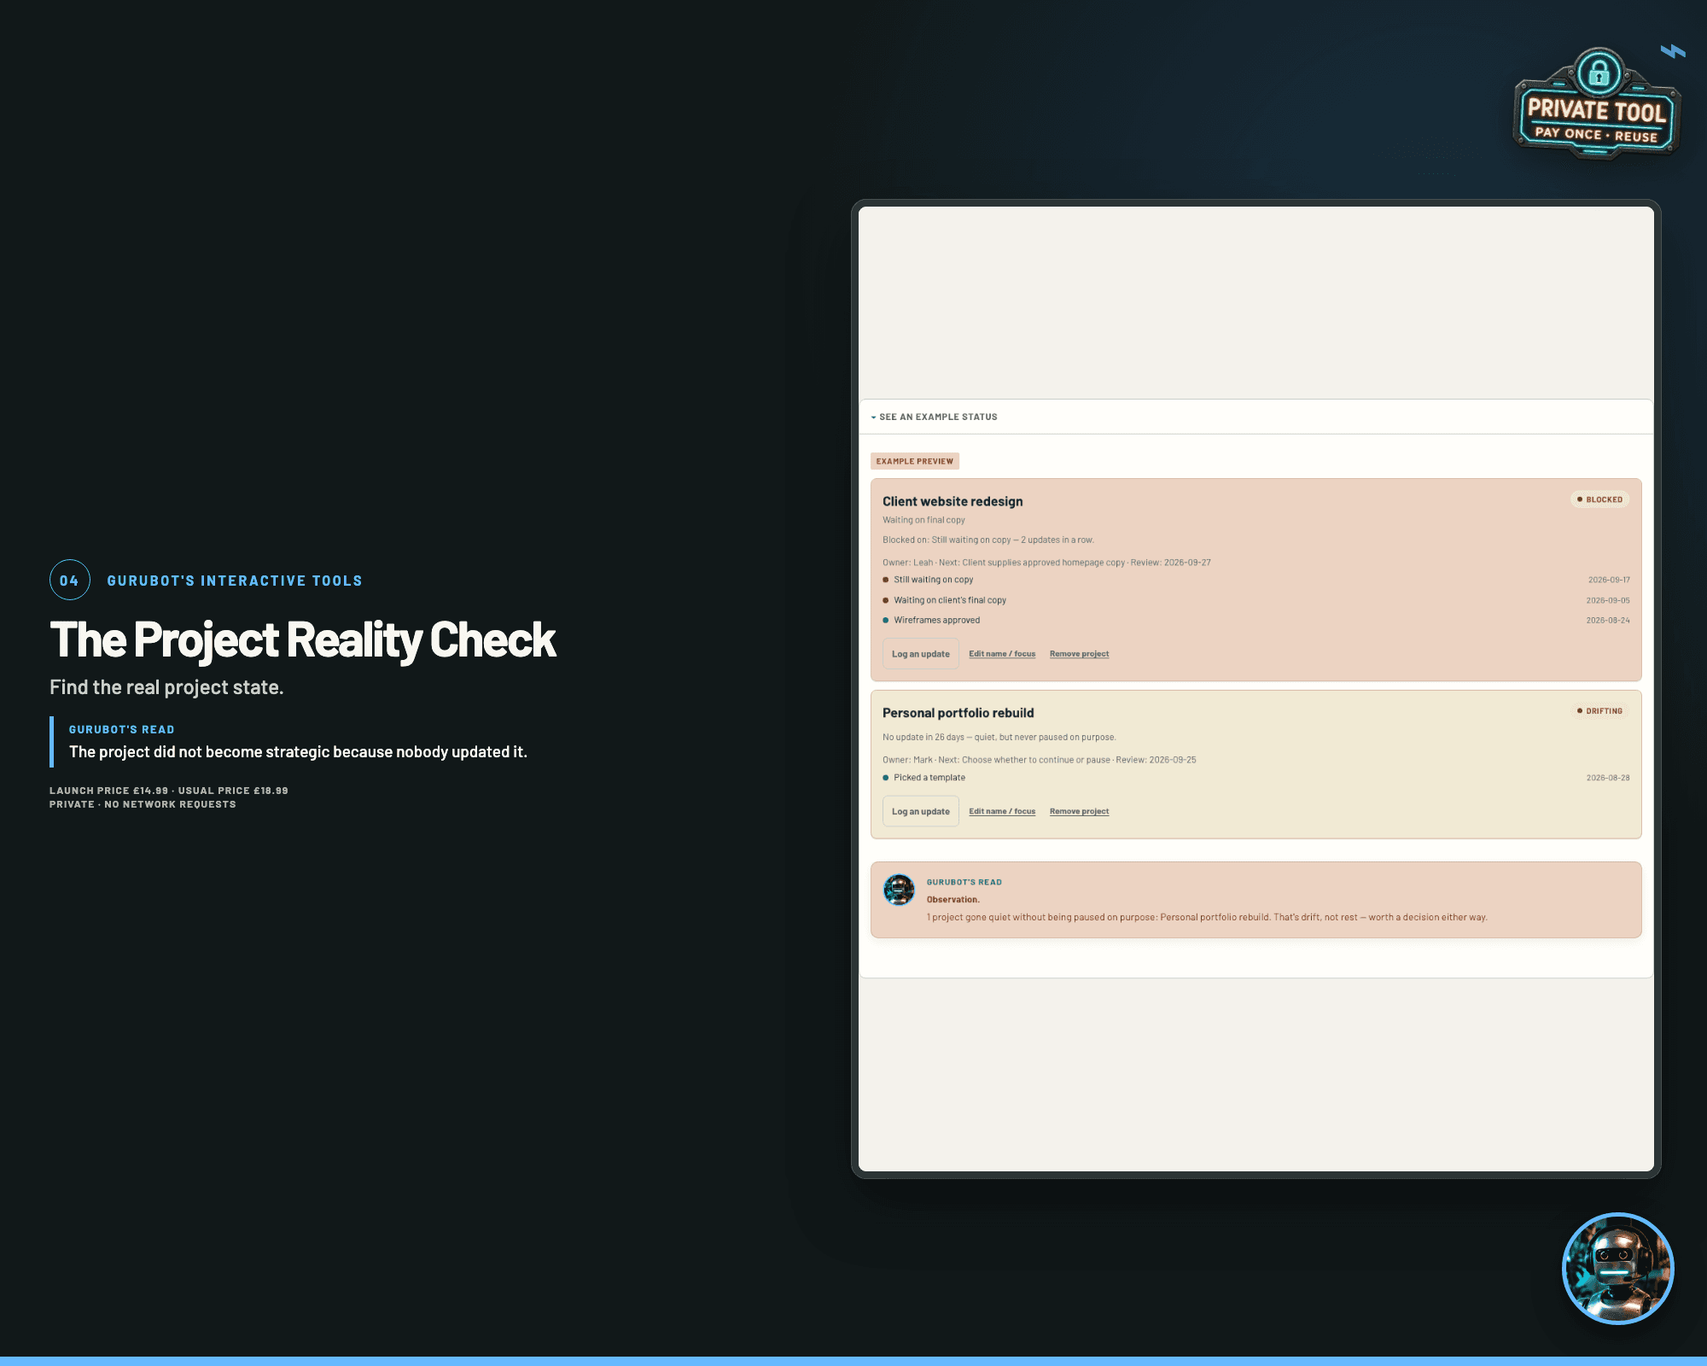Edit name / focus of Client website redesign

[1002, 654]
